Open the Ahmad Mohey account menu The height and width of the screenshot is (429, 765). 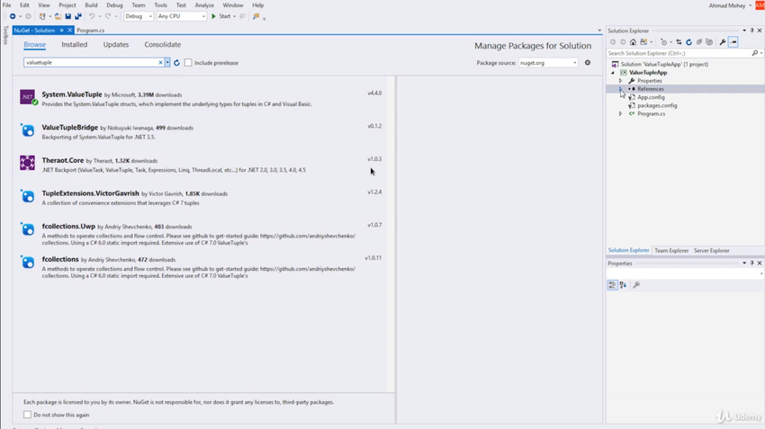(731, 5)
